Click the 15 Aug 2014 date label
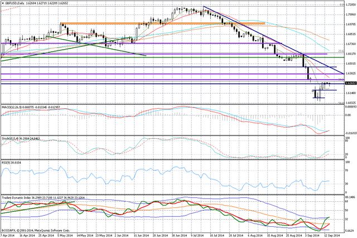The height and width of the screenshot is (238, 357). [274, 235]
